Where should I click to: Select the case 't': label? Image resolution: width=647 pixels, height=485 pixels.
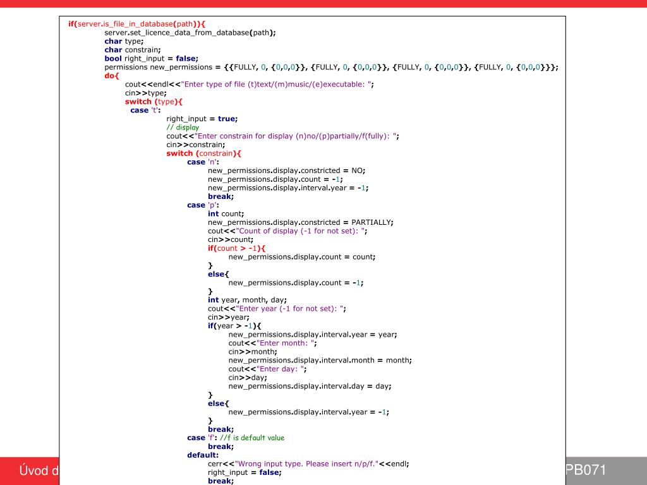[x=145, y=111]
